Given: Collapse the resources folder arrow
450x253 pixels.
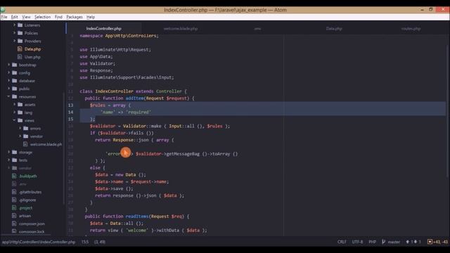Looking at the screenshot, I should [9, 97].
